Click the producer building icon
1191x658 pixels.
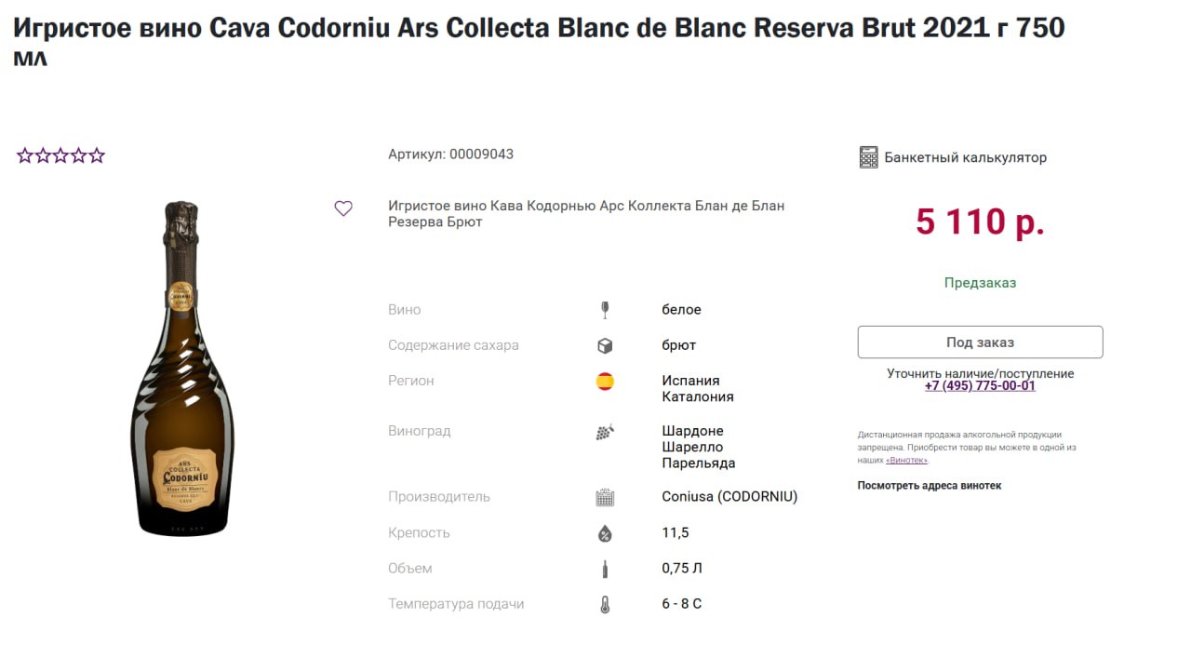click(x=605, y=497)
